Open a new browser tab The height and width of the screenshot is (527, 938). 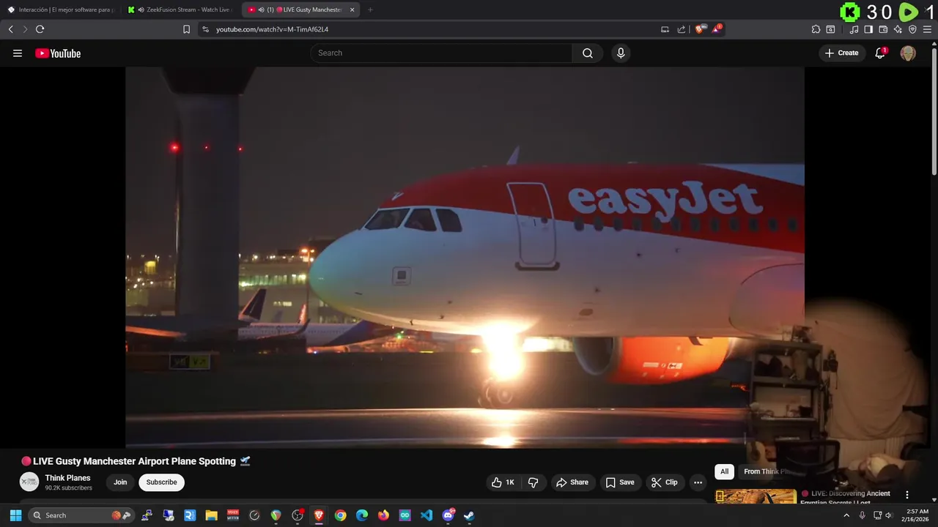(370, 10)
